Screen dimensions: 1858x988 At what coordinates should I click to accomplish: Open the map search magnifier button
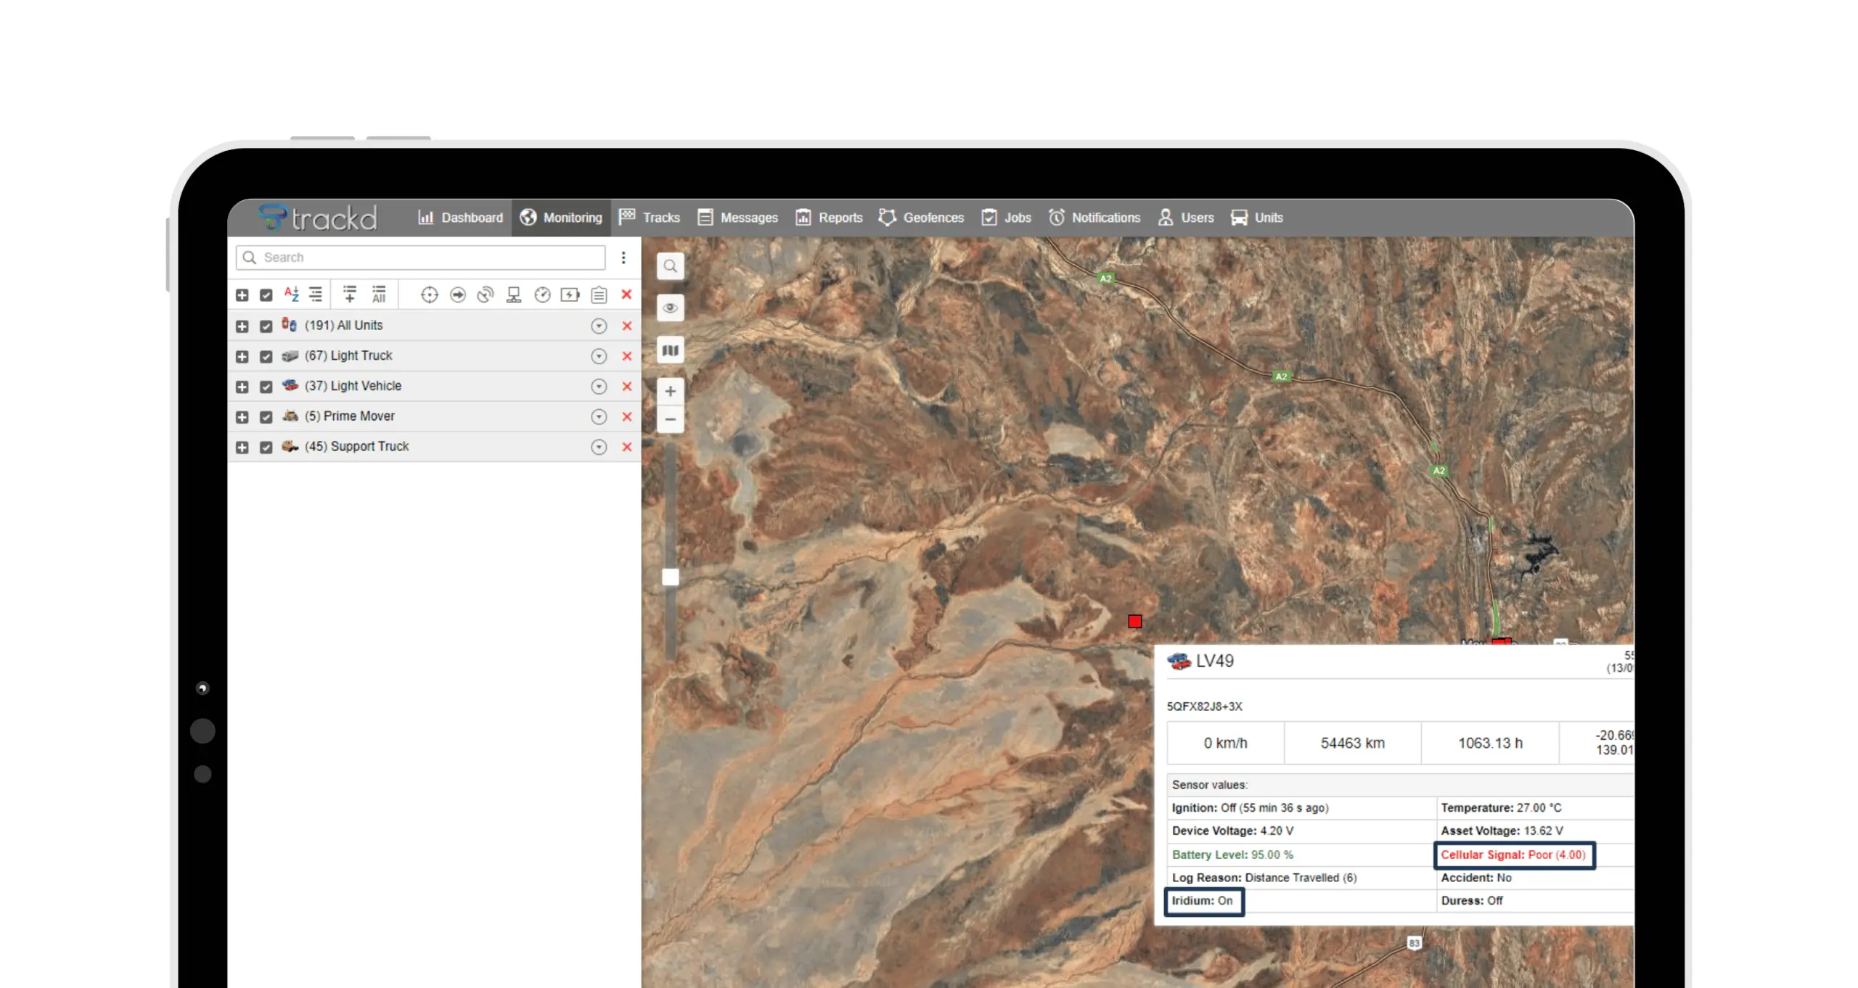coord(670,266)
